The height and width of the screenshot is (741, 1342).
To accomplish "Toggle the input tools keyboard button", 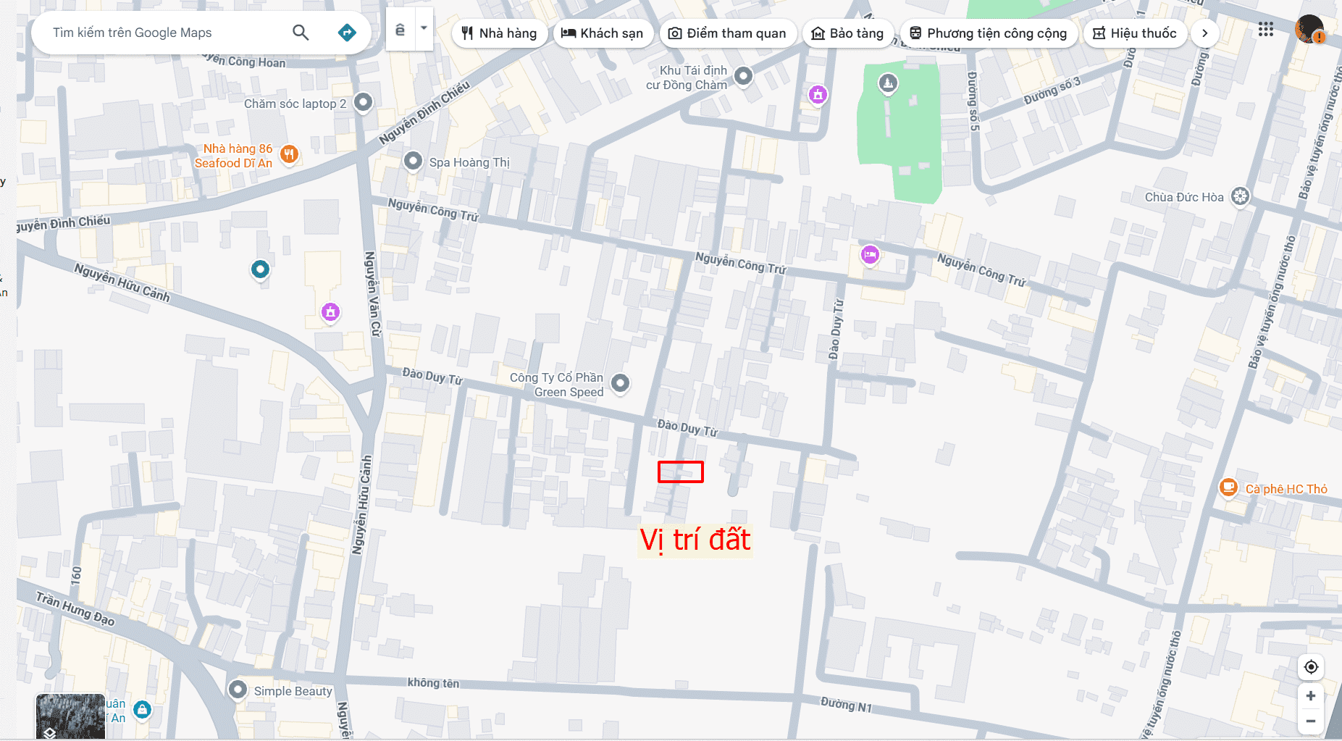I will pos(400,30).
